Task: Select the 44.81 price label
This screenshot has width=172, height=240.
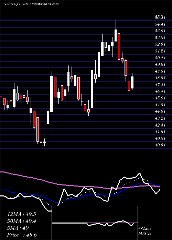Action: 160,105
